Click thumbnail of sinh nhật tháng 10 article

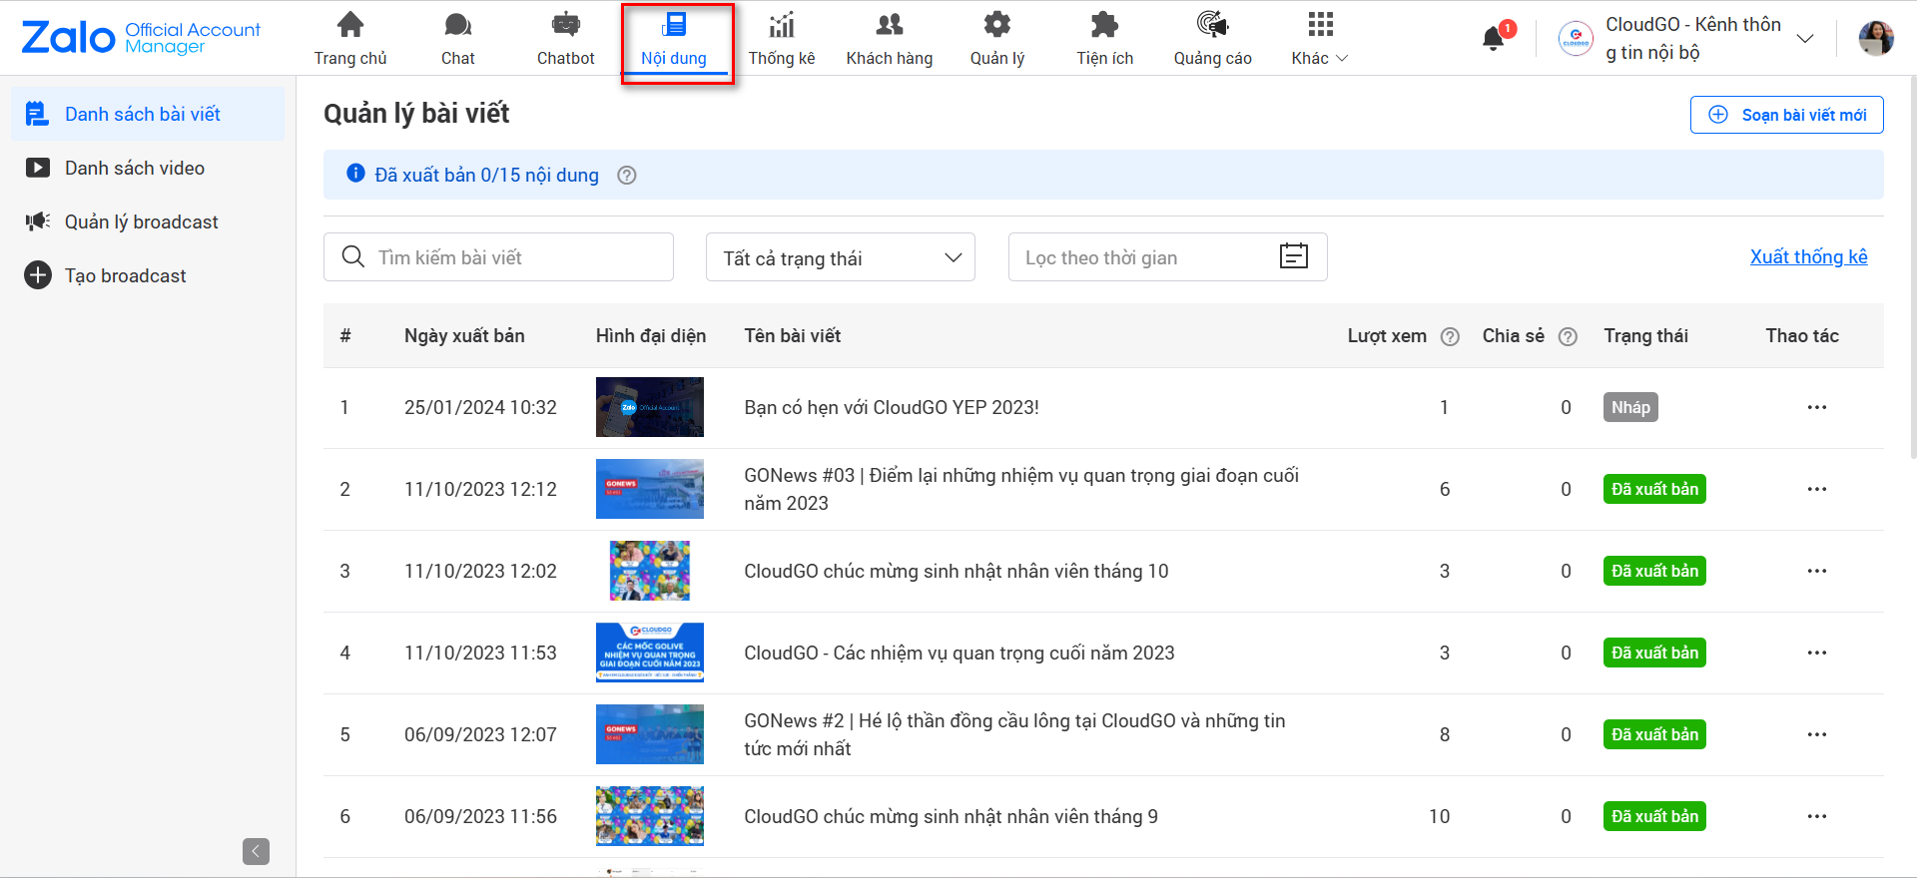(650, 571)
